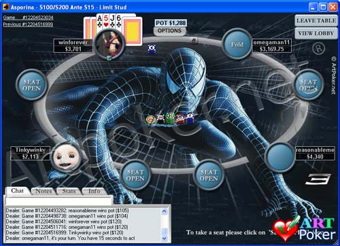Open current Game #12204523034 link

[29, 18]
